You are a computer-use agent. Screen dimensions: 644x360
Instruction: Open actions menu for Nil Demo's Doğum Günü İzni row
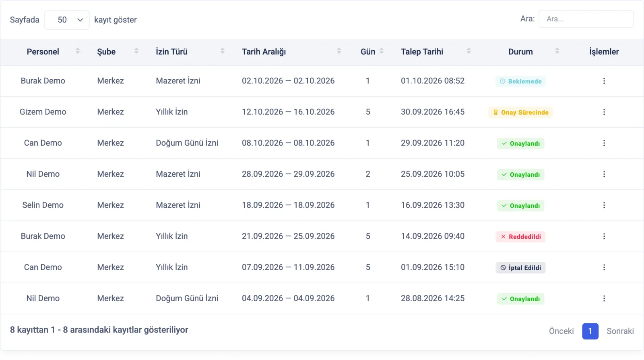pyautogui.click(x=604, y=298)
